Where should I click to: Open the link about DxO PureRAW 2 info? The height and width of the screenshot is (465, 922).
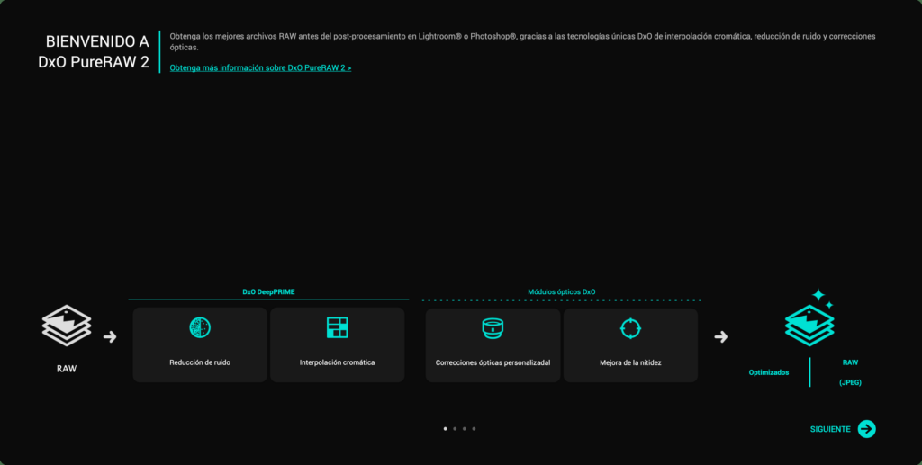(x=260, y=67)
